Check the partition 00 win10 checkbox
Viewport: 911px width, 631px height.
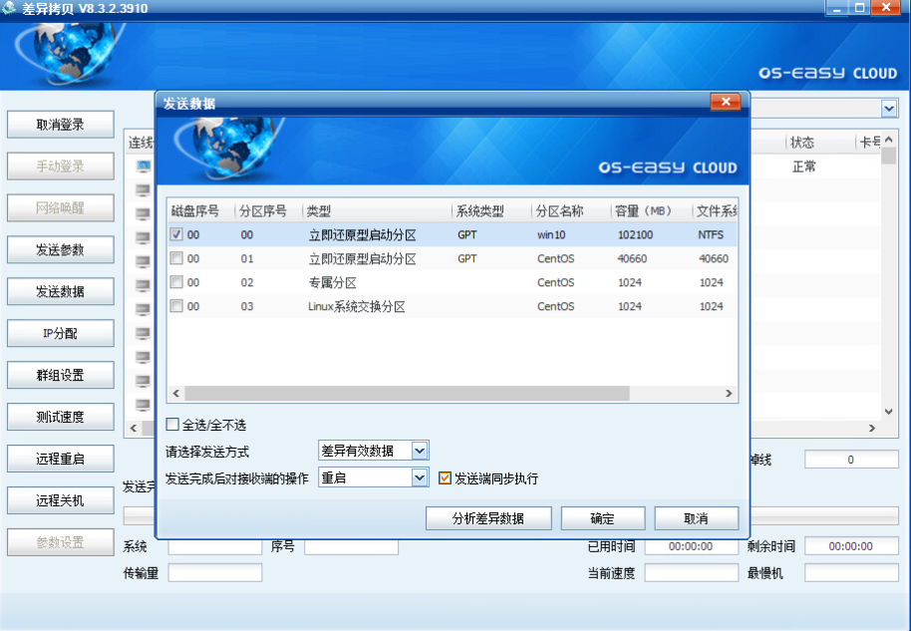(176, 235)
